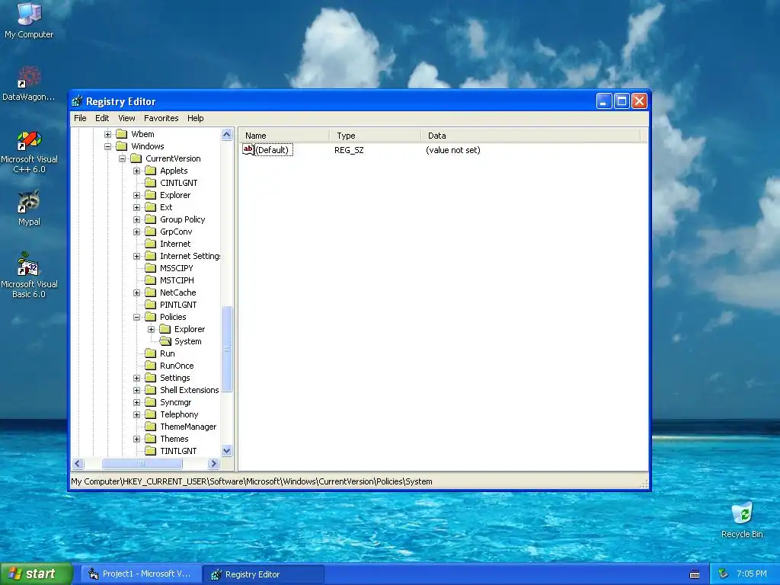Select the MSTCIPH key
Viewport: 780px width, 585px height.
click(177, 280)
